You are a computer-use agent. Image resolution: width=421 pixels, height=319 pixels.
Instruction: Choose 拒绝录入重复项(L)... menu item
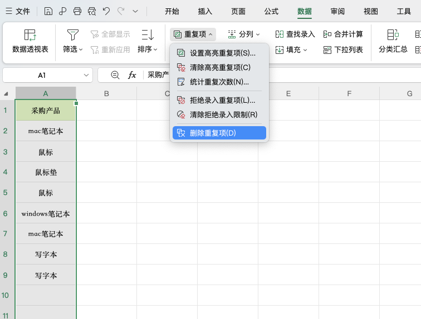[x=219, y=100]
